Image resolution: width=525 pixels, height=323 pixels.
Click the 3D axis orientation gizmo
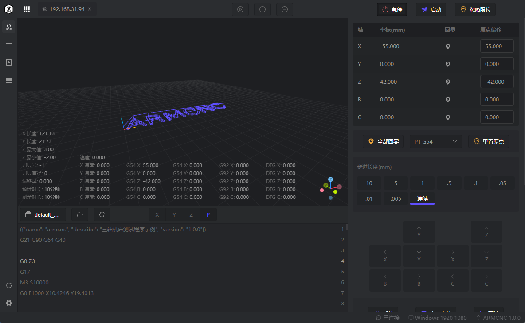tap(330, 188)
